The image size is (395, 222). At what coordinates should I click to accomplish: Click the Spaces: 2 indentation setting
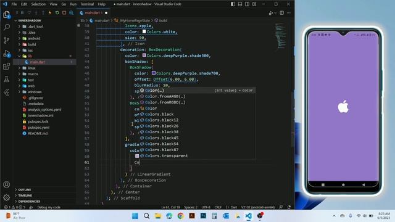pos(191,207)
